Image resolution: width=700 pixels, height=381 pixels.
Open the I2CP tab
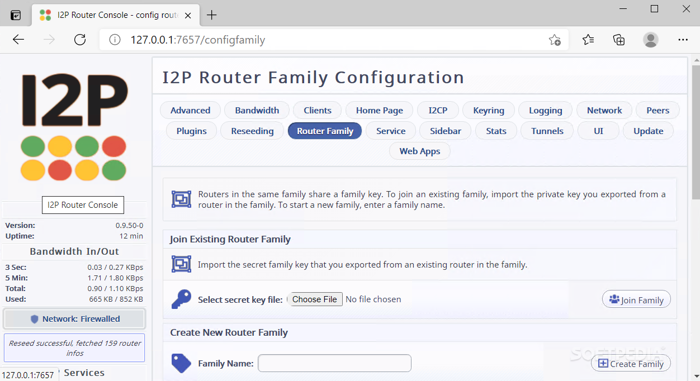pyautogui.click(x=438, y=111)
